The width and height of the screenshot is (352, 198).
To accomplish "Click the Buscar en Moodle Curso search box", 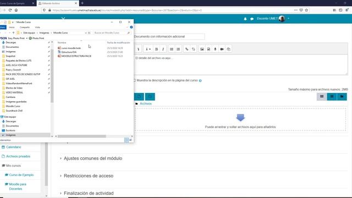I will (112, 33).
